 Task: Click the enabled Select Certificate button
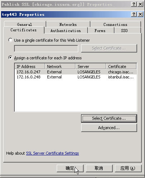[x=109, y=118]
